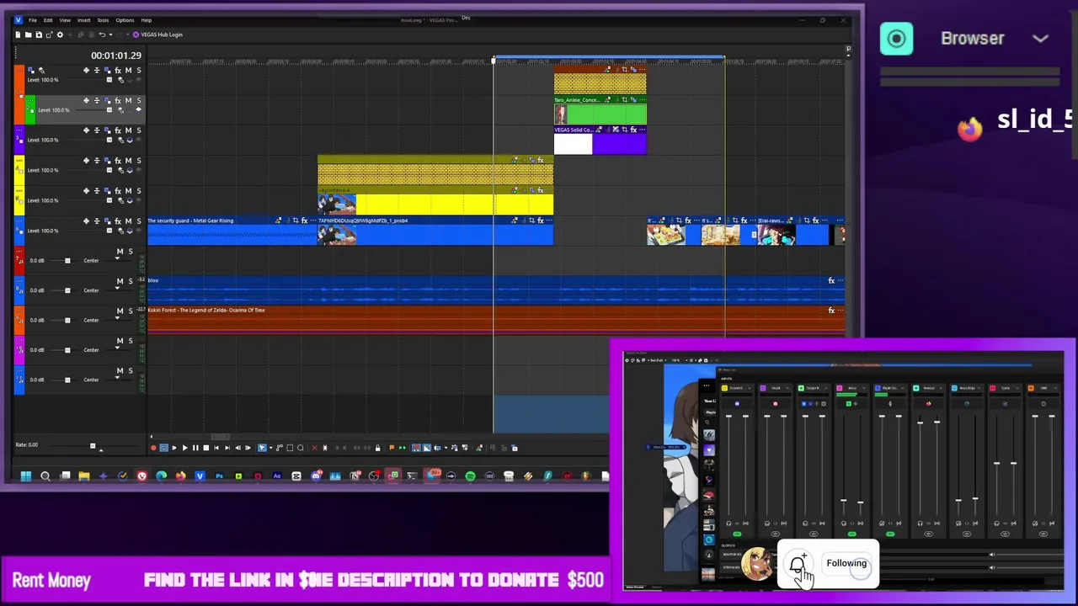Screen dimensions: 1078x606
Task: Mute the Kokiri Forest audio track
Action: pyautogui.click(x=120, y=311)
